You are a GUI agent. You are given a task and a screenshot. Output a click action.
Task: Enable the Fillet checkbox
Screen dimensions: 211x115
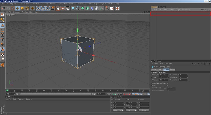tap(168, 85)
